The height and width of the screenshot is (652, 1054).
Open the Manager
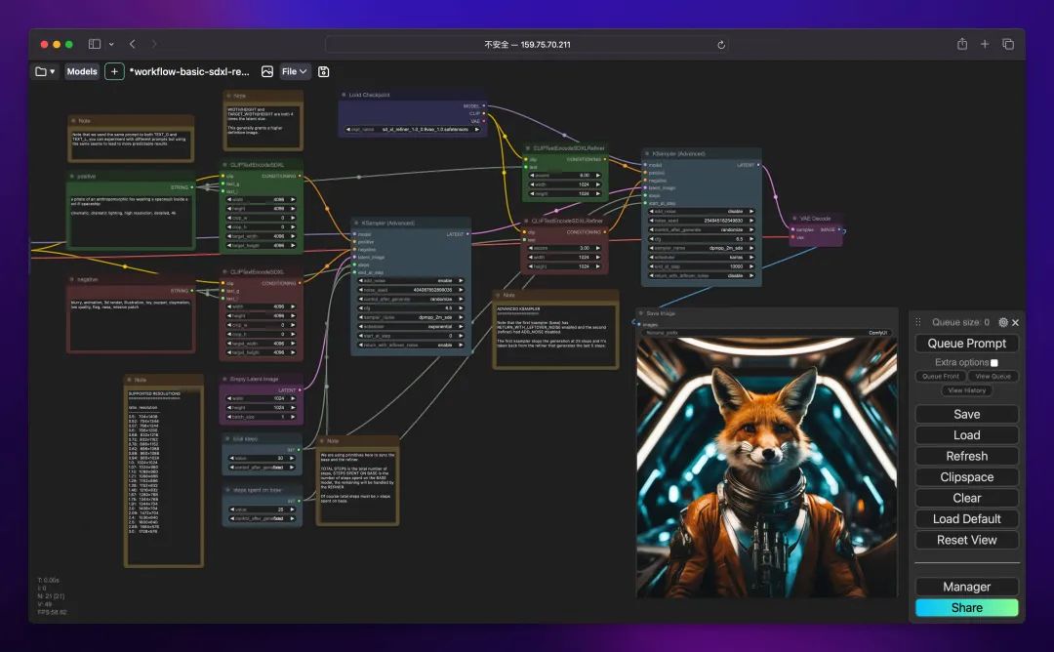coord(966,587)
